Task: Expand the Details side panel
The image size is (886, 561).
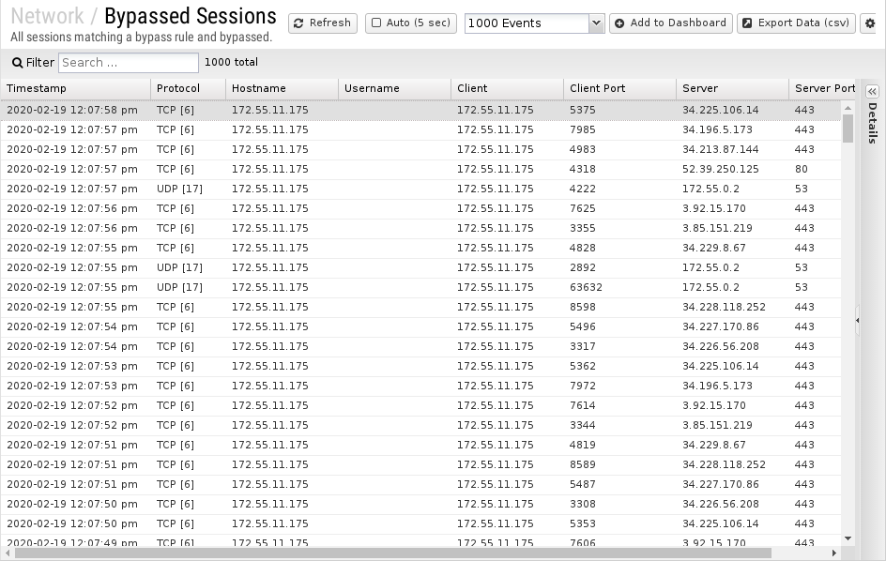Action: pyautogui.click(x=872, y=92)
